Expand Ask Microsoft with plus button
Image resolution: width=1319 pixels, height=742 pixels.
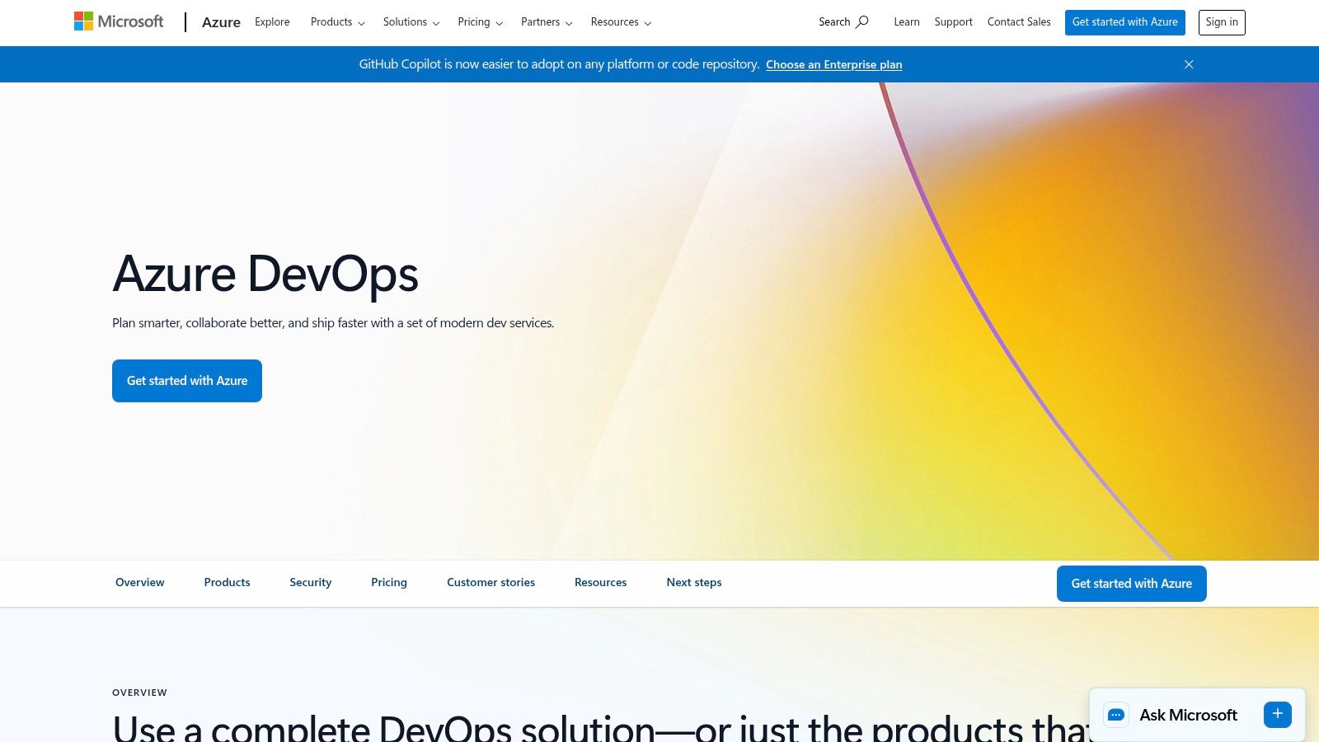tap(1277, 714)
